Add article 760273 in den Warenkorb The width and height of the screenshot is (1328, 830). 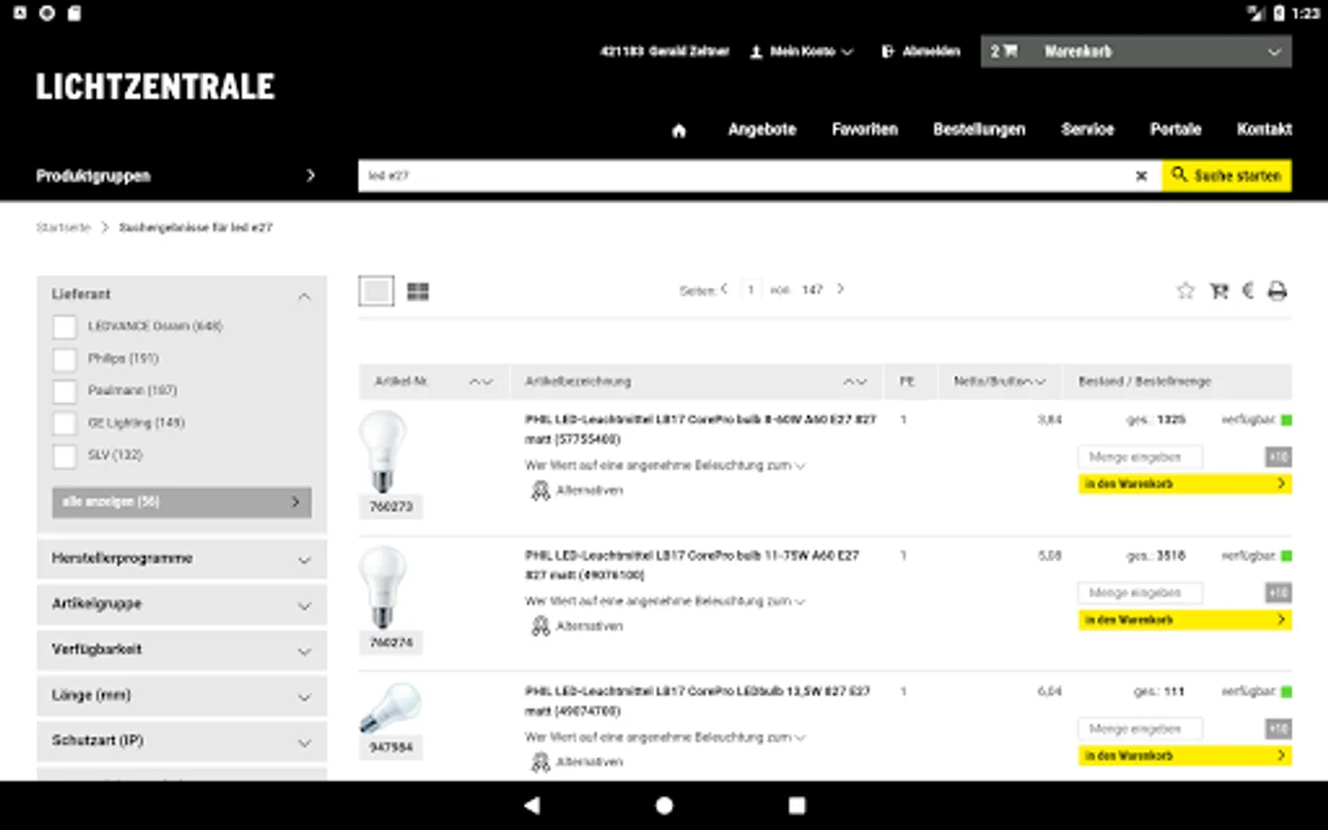coord(1185,484)
